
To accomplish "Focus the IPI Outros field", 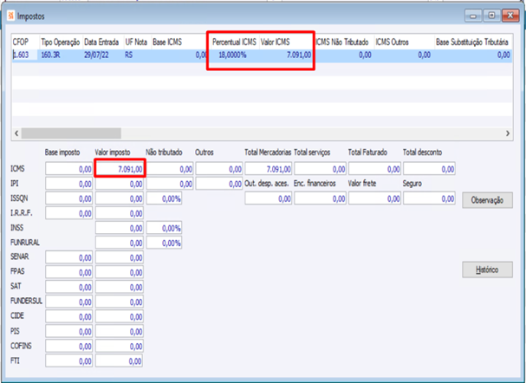I will [219, 184].
